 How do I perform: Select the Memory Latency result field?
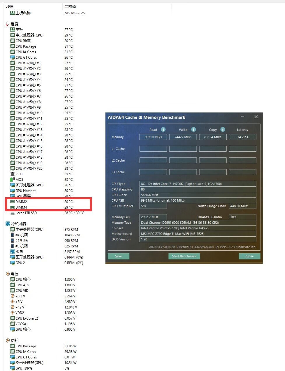click(242, 137)
